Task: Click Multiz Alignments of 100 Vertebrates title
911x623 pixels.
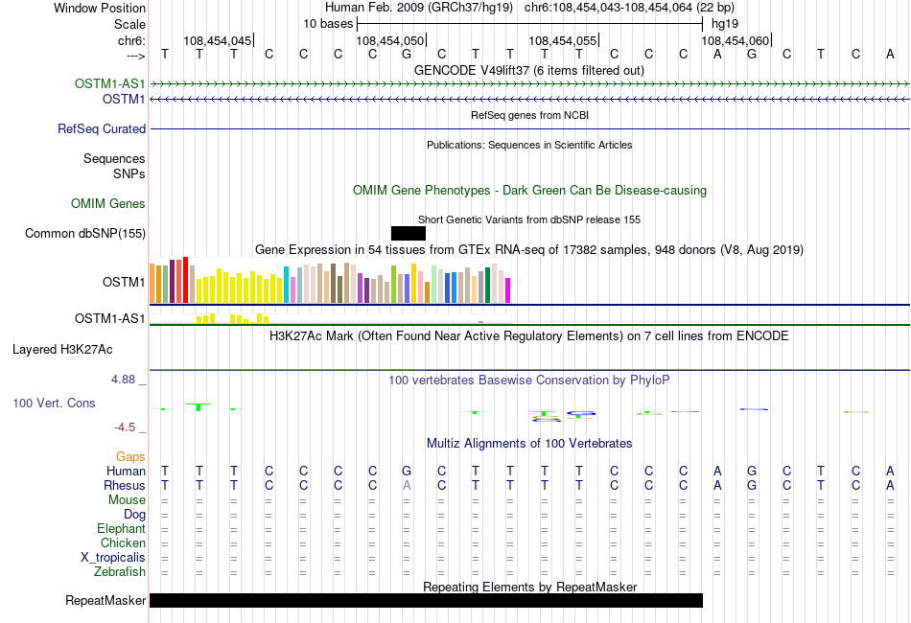Action: [529, 443]
